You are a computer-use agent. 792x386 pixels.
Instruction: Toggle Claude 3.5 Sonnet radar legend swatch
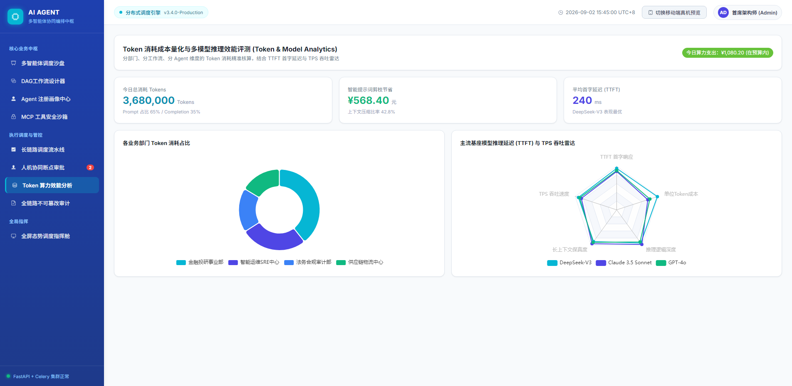tap(601, 263)
